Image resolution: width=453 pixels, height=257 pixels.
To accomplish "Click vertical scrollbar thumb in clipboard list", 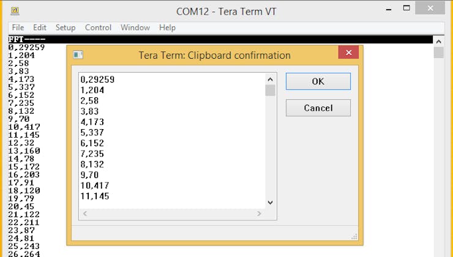I will (x=270, y=91).
